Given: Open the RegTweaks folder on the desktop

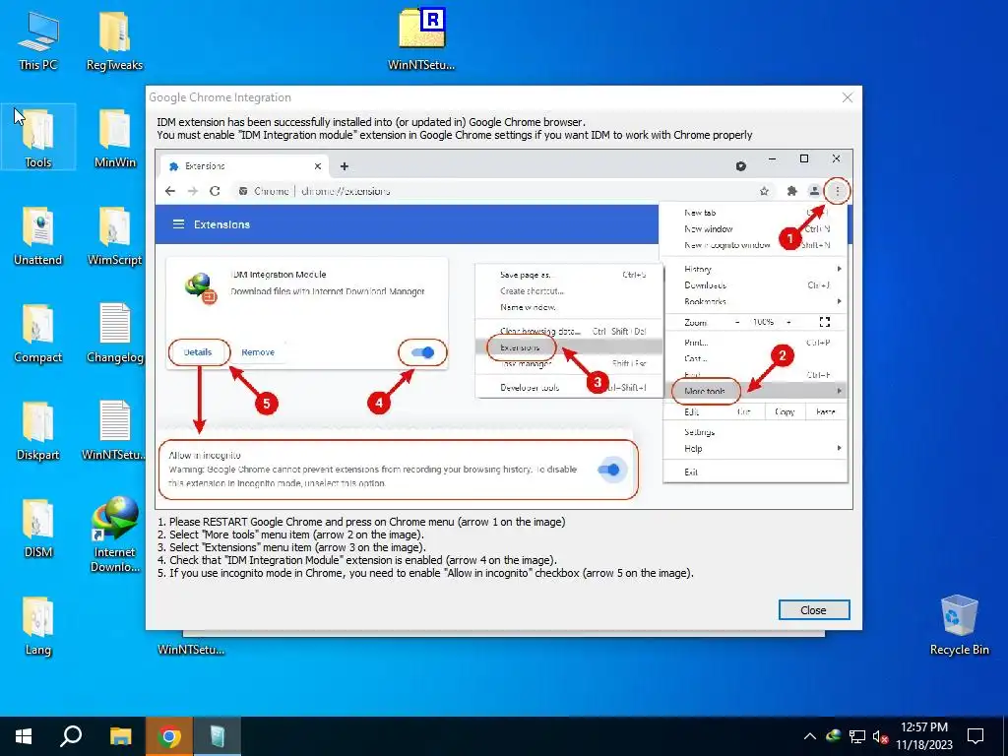Looking at the screenshot, I should [x=114, y=39].
